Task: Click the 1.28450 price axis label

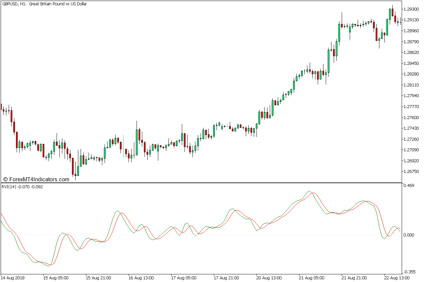Action: (411, 63)
